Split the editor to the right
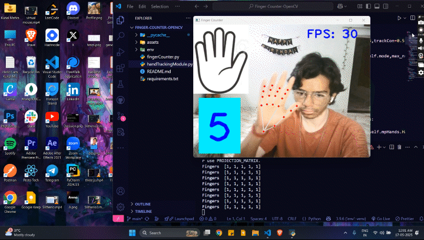424x240 pixels. click(413, 18)
